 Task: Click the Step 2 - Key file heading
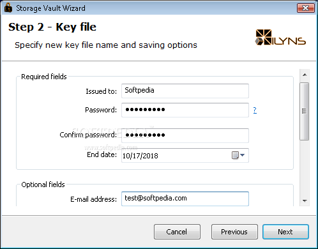point(52,27)
